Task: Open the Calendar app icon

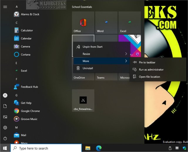Action: coord(16,39)
